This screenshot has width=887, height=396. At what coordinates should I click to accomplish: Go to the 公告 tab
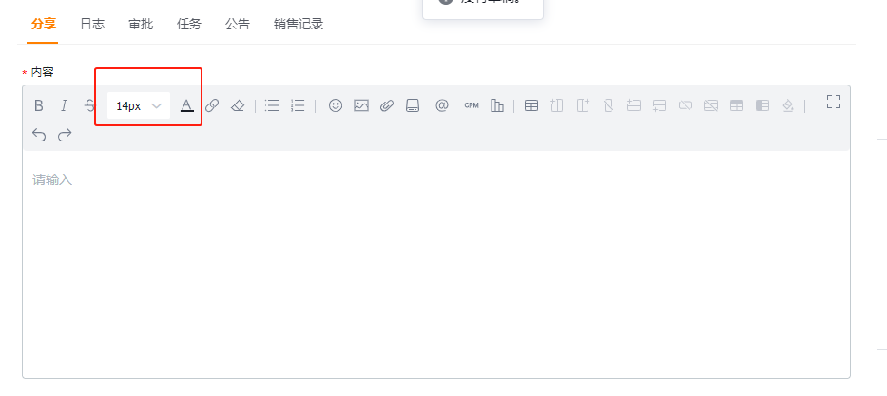(238, 25)
